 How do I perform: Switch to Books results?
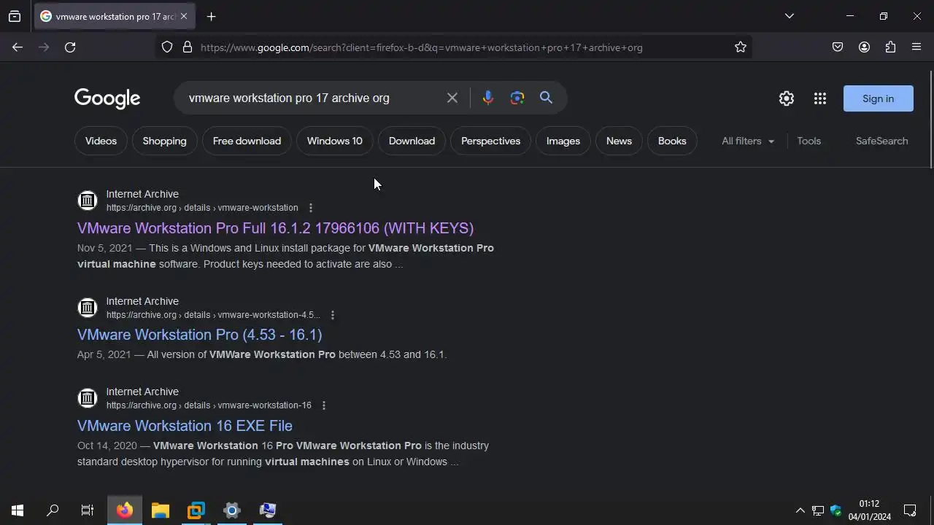coord(672,141)
